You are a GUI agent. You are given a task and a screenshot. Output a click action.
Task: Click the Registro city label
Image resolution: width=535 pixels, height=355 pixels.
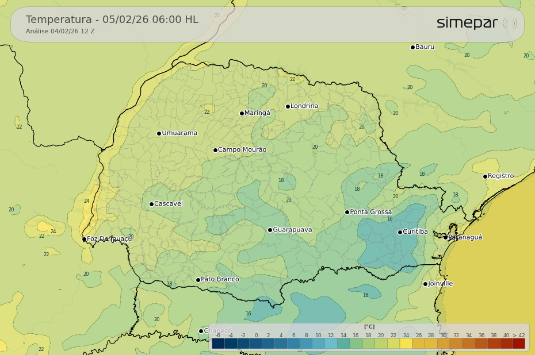click(x=500, y=176)
